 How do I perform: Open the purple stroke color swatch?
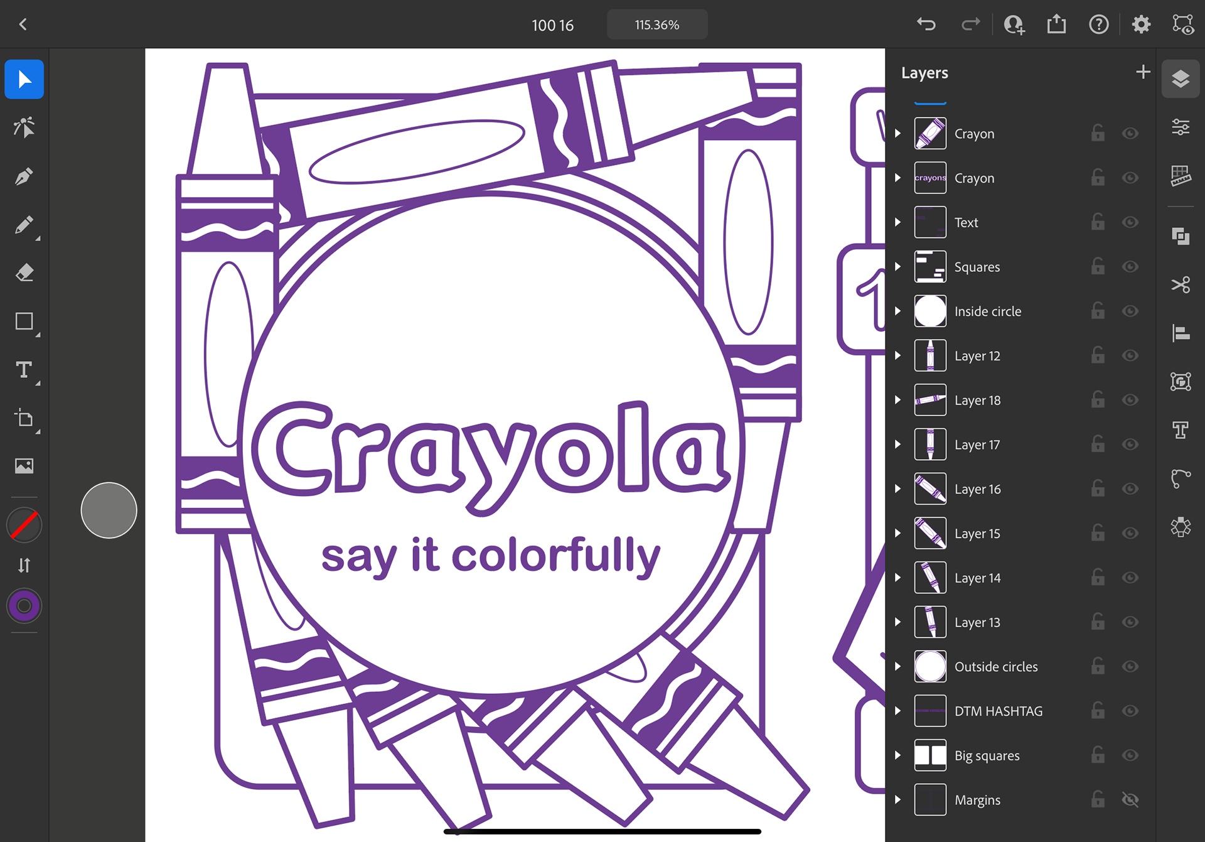(24, 606)
